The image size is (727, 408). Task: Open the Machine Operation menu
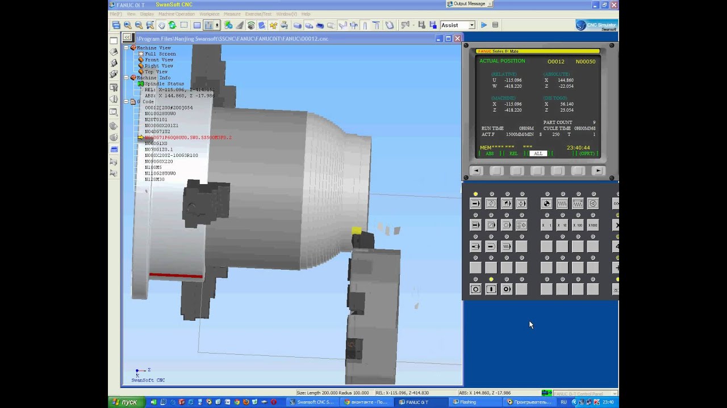(x=176, y=14)
